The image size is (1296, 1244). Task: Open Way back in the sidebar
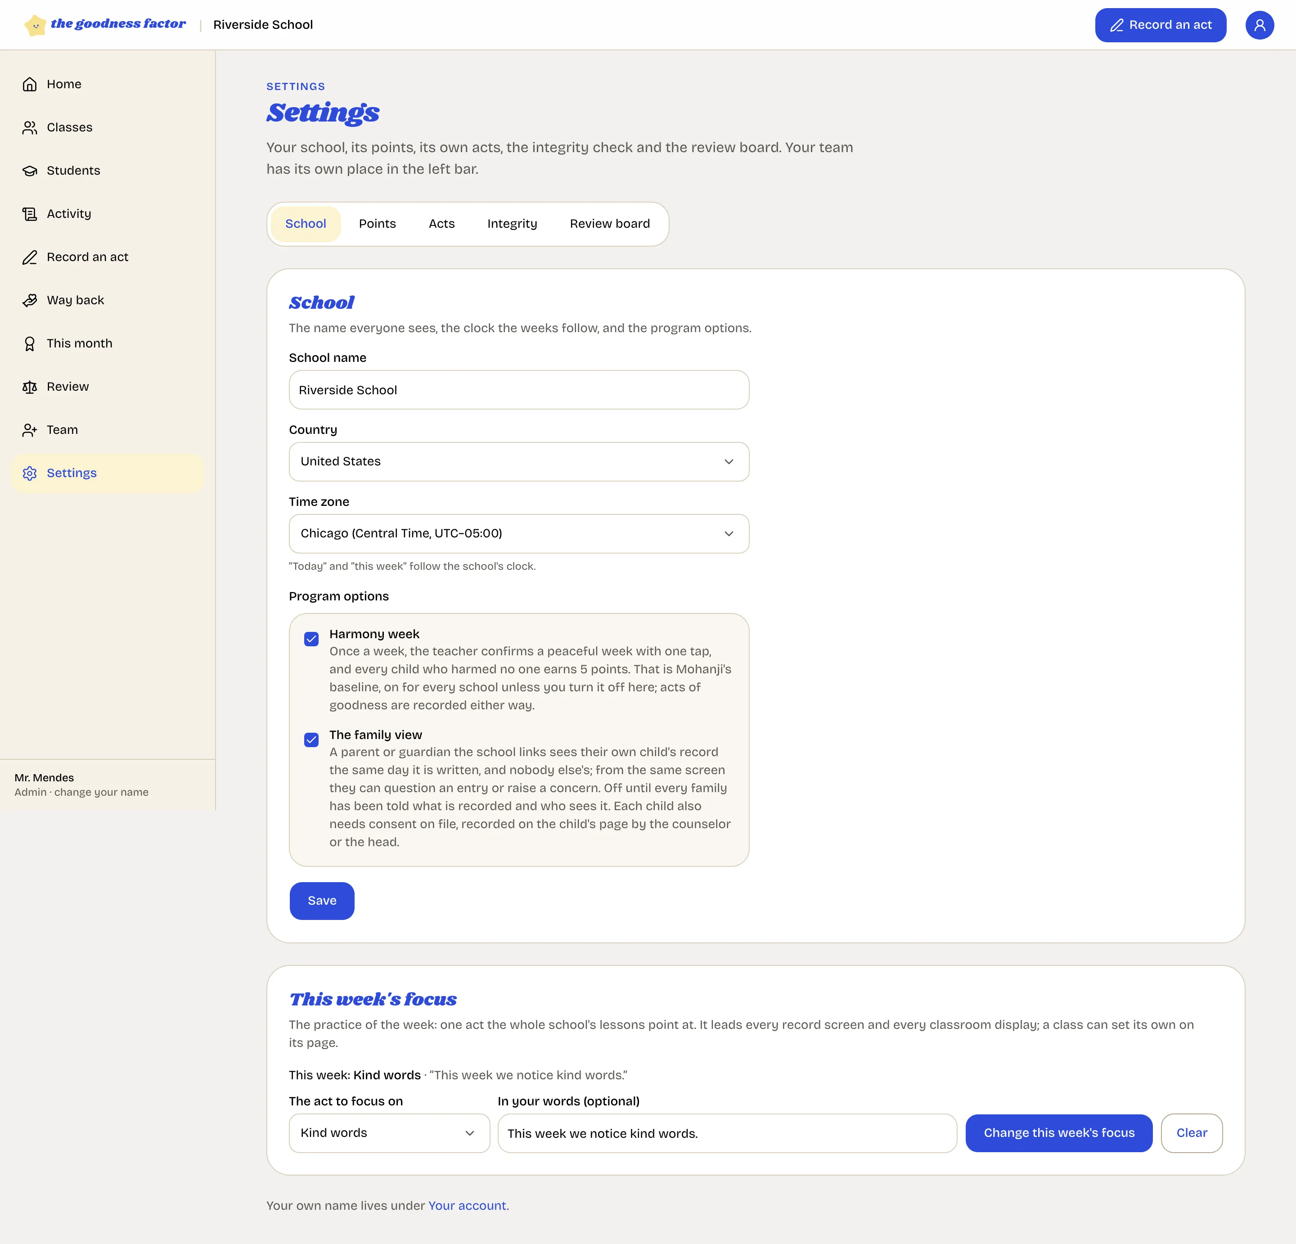107,300
